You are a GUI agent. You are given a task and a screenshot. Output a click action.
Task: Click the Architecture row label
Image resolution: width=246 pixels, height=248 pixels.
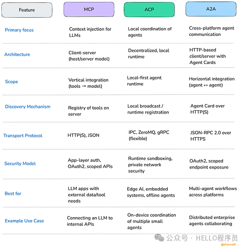point(17,54)
